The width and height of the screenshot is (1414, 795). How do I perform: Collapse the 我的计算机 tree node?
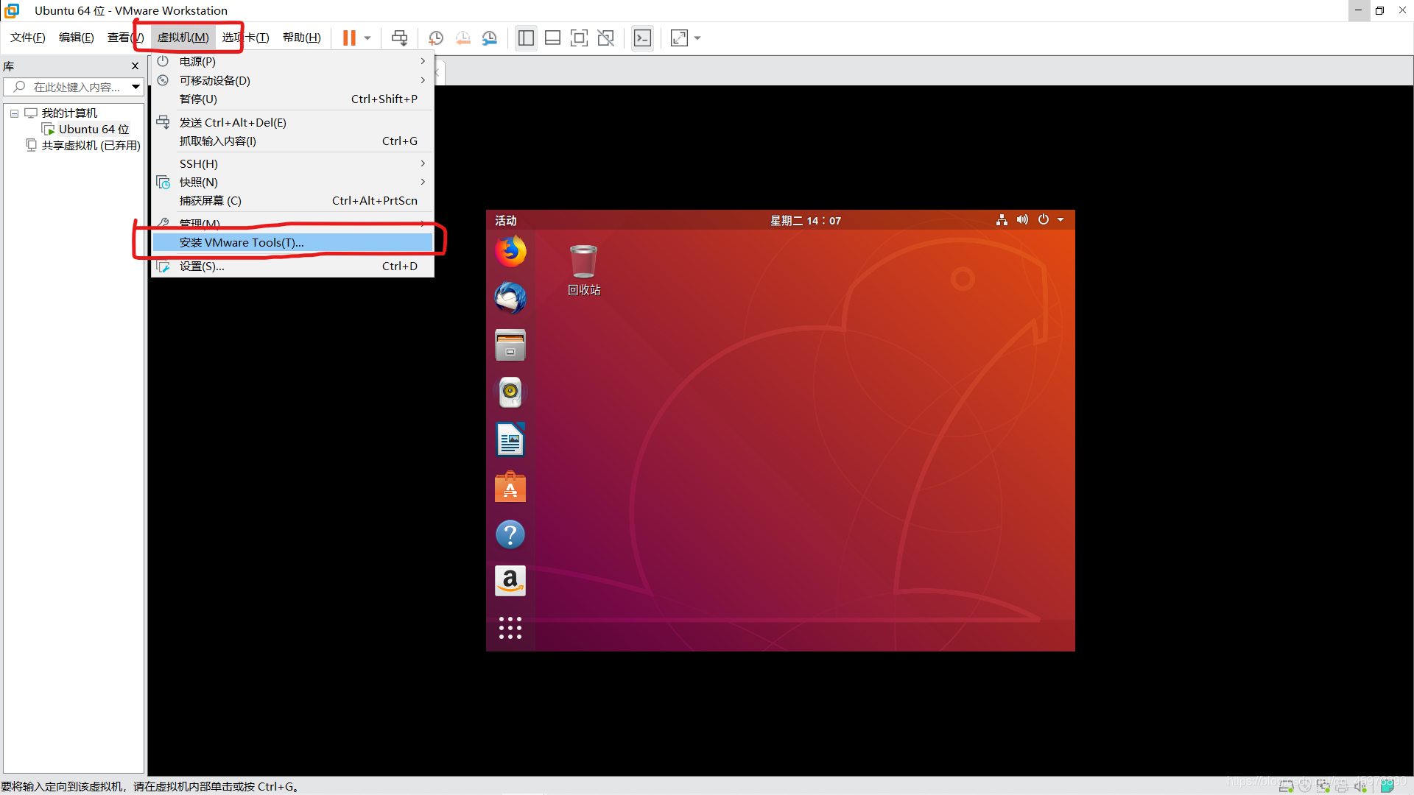(x=14, y=113)
